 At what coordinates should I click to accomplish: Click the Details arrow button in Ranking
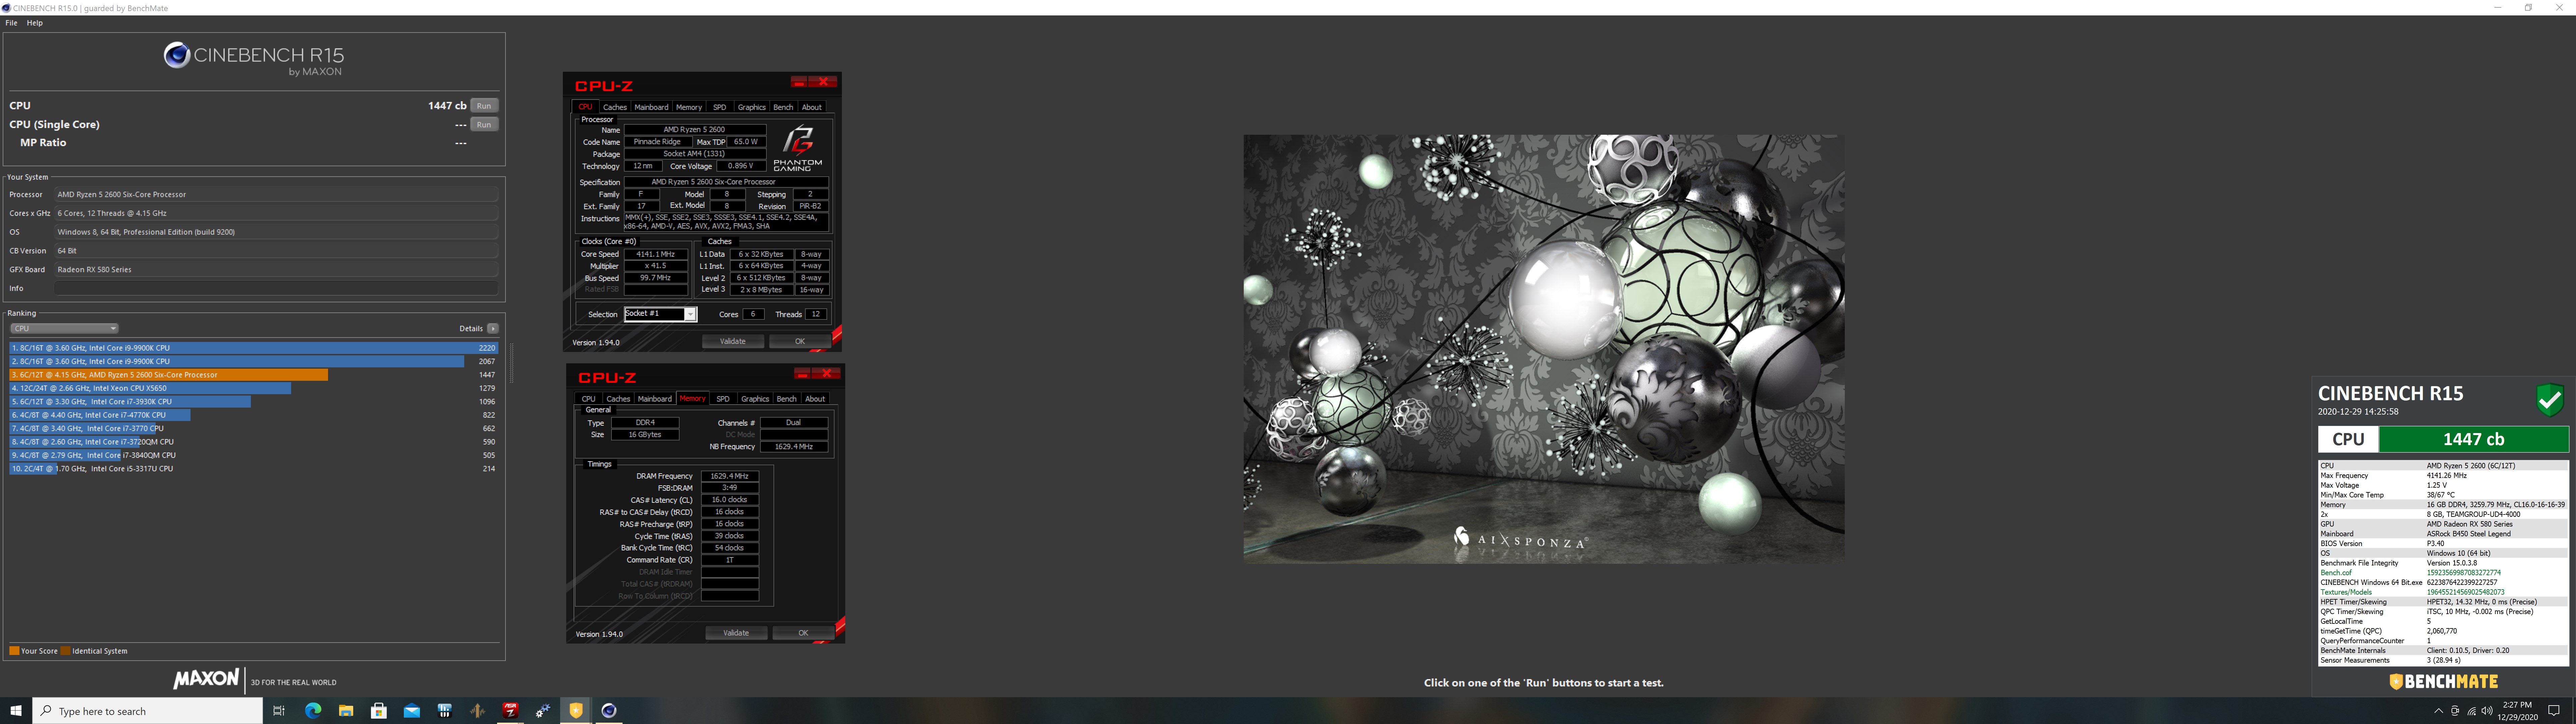coord(493,328)
